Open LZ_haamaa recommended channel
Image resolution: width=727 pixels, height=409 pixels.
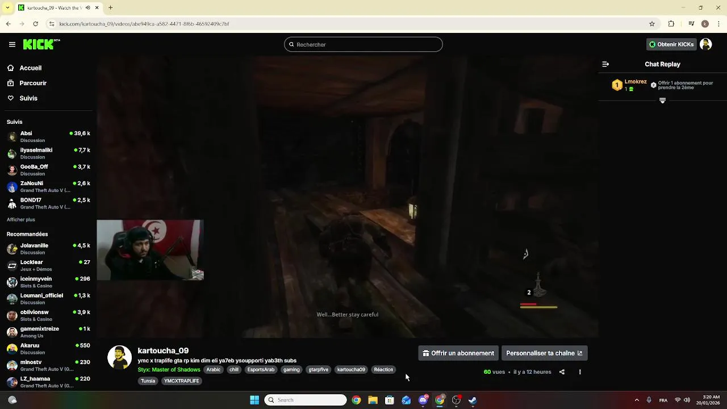pos(48,382)
